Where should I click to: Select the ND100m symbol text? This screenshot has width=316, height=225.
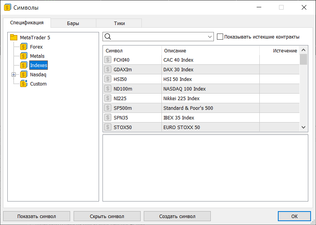pyautogui.click(x=123, y=89)
